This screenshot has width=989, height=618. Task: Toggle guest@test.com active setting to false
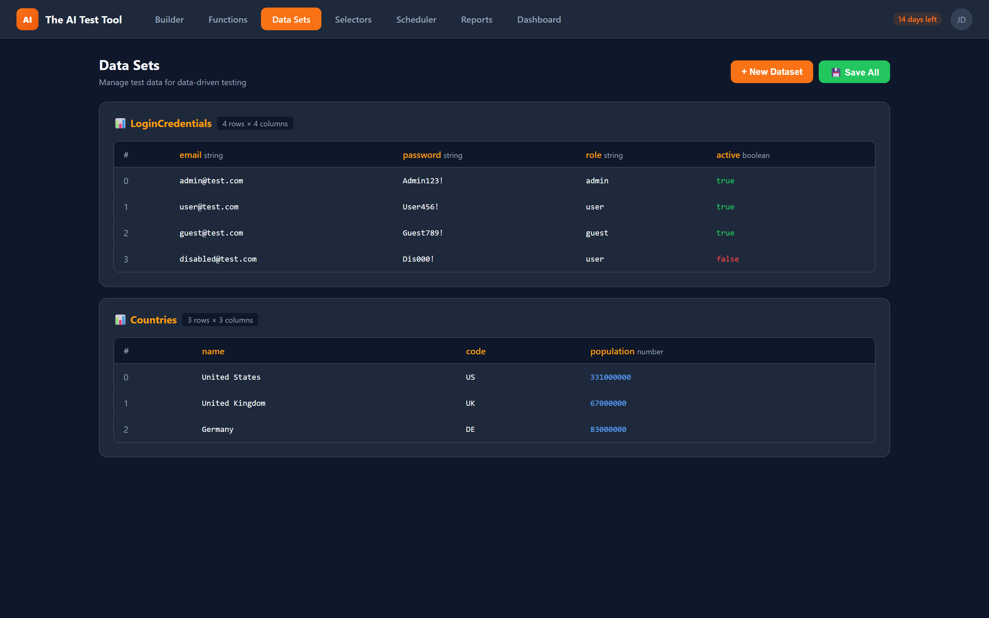[725, 232]
